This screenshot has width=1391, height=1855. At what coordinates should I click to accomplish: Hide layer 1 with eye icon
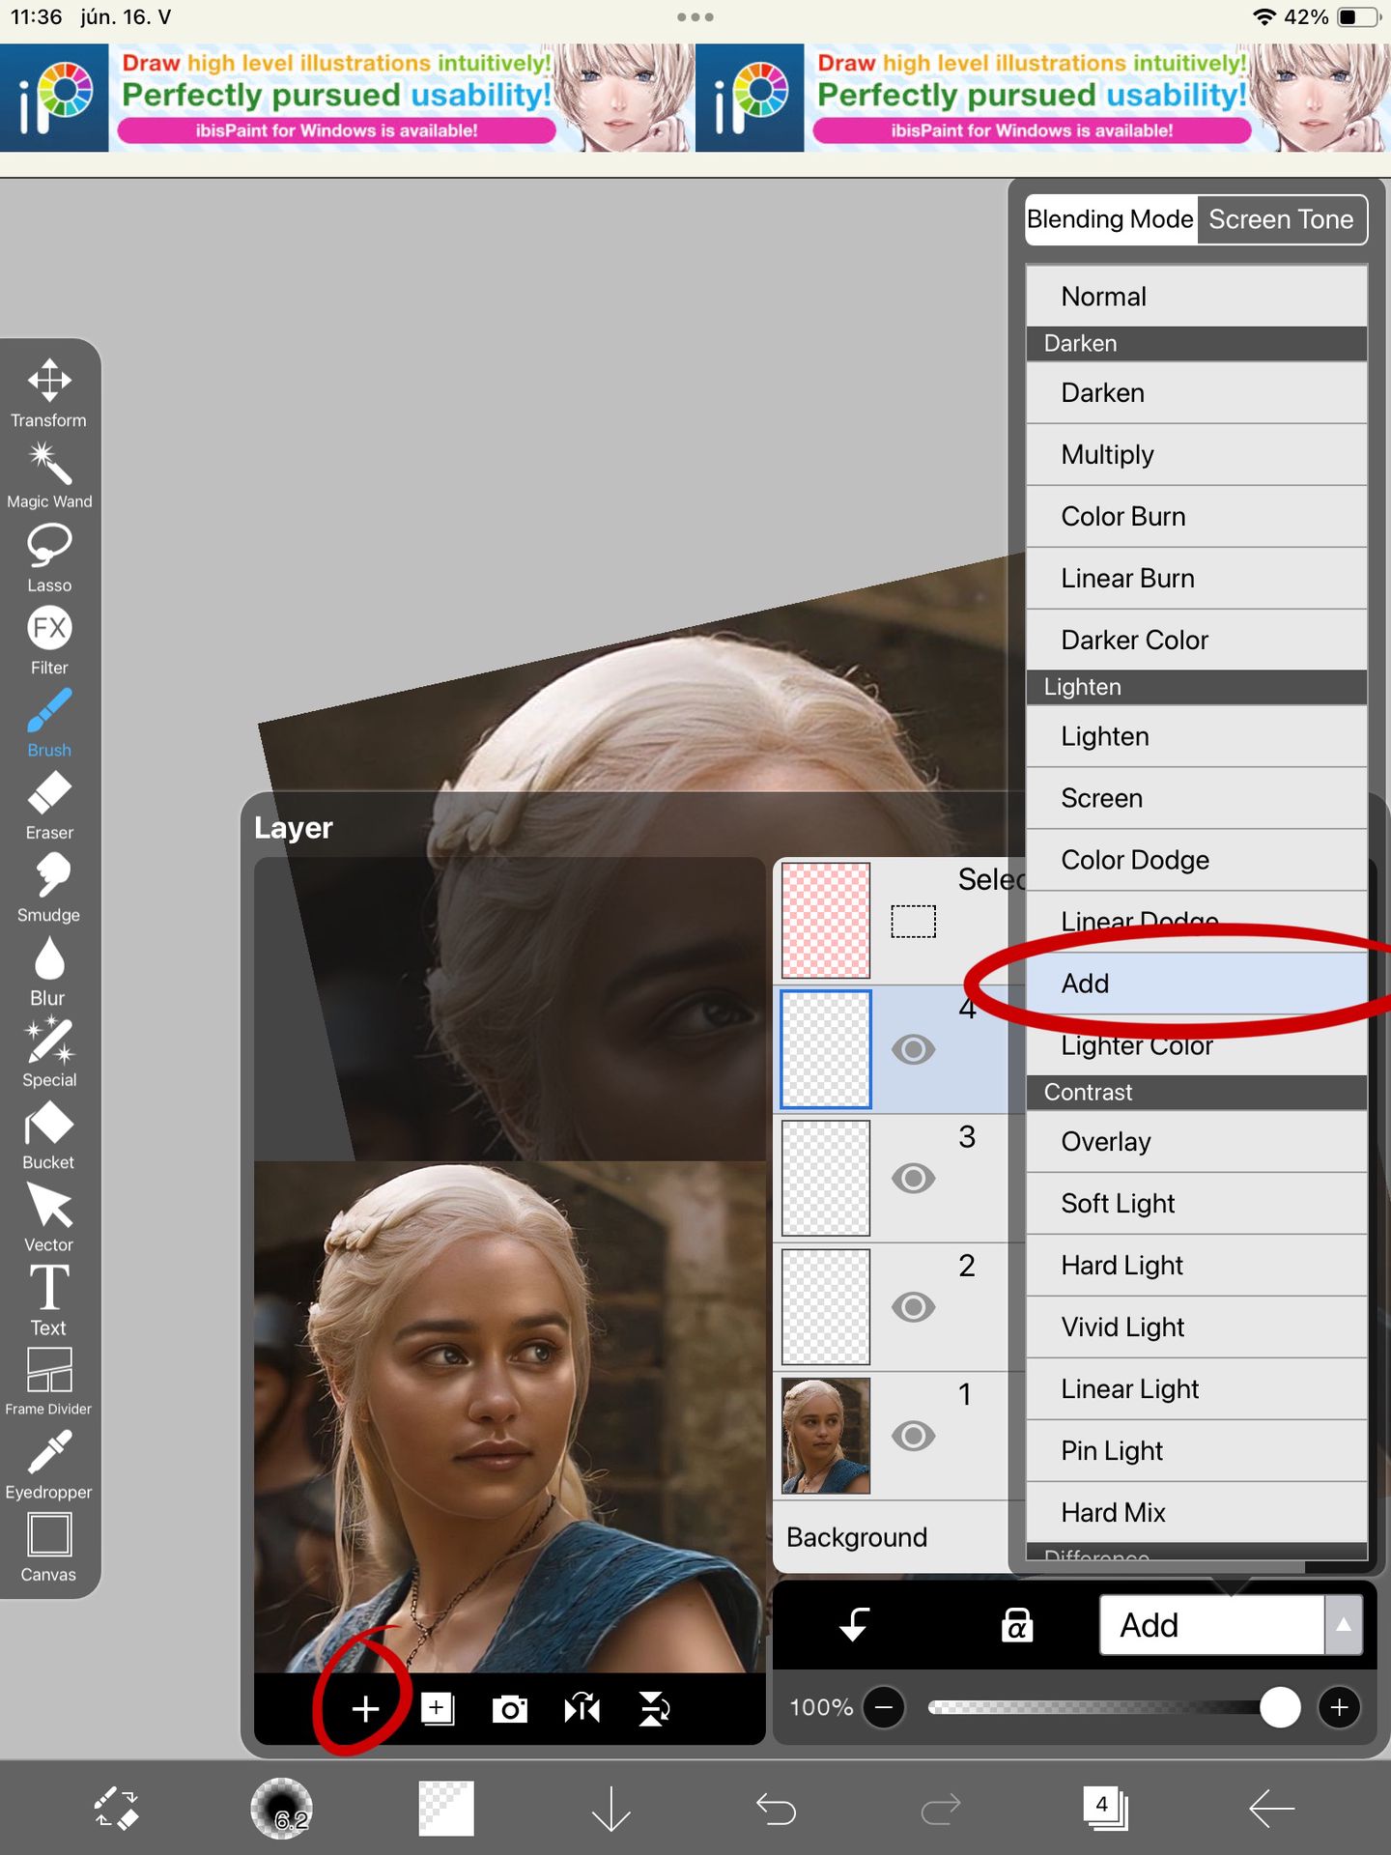click(913, 1436)
